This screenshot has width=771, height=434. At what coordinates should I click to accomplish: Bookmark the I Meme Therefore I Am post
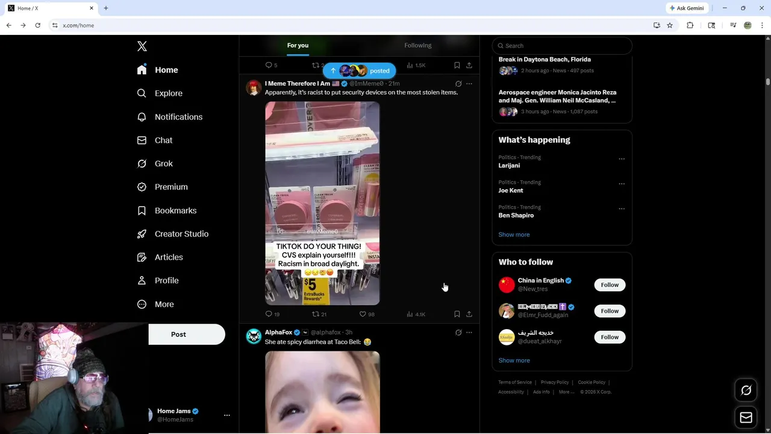click(x=457, y=314)
